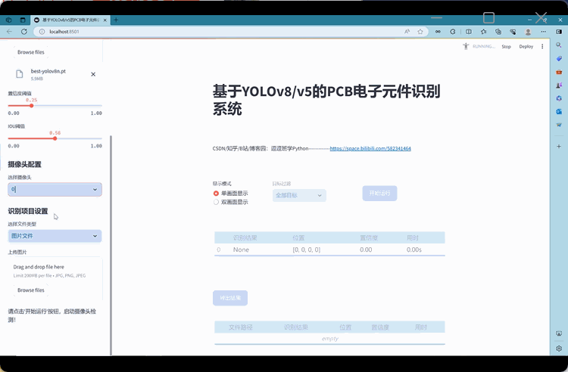Screen dimensions: 568x372
Task: Open the read aloud icon in the address bar
Action: coord(407,32)
